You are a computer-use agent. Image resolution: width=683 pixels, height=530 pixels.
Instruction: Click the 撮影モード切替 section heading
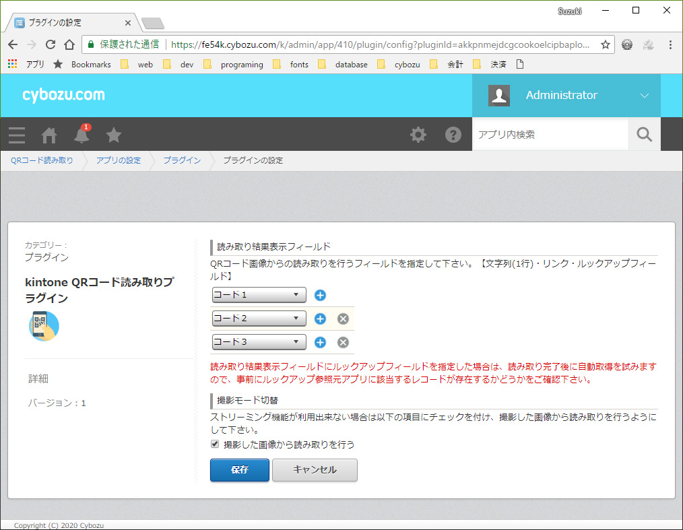(x=247, y=400)
